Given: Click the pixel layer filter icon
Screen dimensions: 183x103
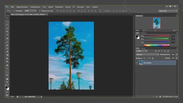Looking at the screenshot, I should point(156,51).
